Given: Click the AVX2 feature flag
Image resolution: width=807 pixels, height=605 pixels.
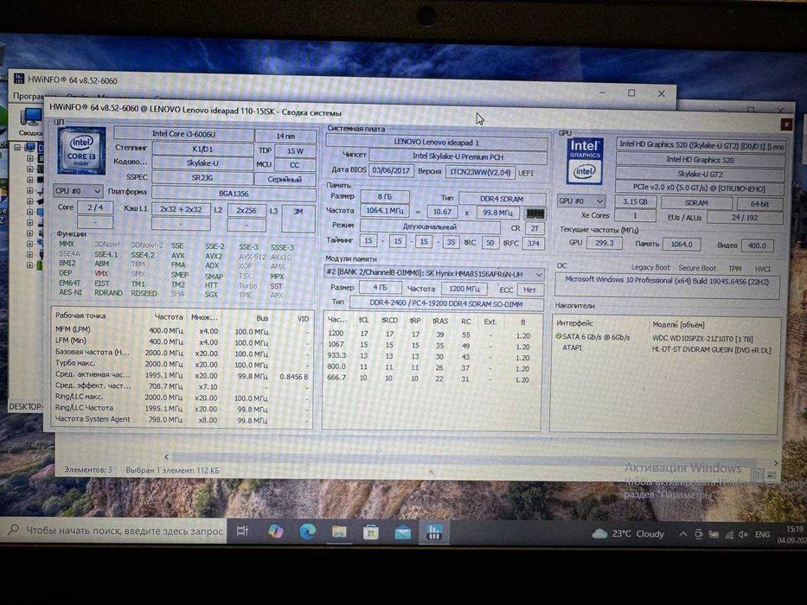Looking at the screenshot, I should [x=214, y=256].
